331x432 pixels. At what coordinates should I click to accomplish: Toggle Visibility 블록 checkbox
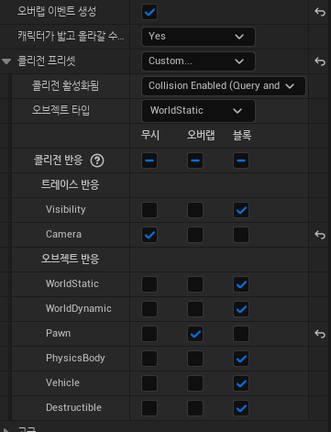(241, 210)
